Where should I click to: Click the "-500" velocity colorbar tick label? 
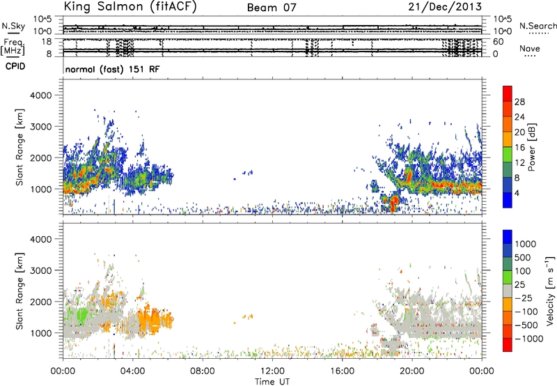pos(526,325)
